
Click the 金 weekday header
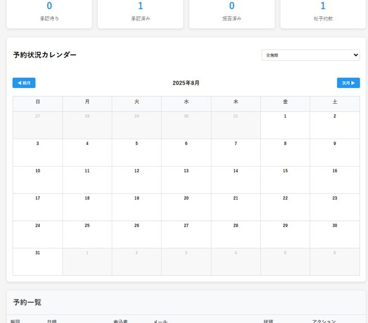click(285, 104)
